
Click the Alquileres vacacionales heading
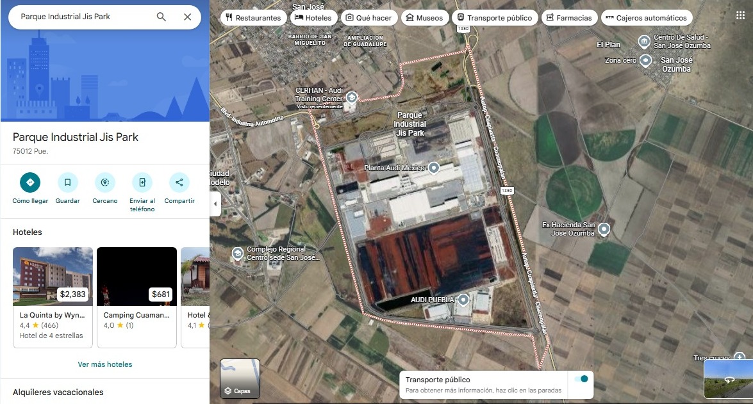point(58,392)
